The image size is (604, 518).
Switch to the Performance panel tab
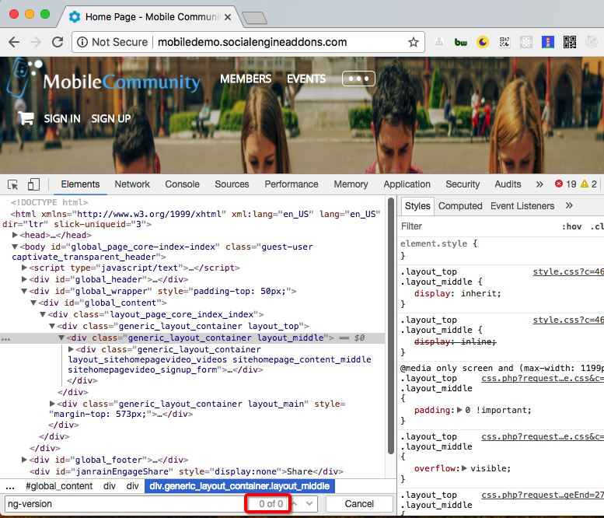(292, 184)
